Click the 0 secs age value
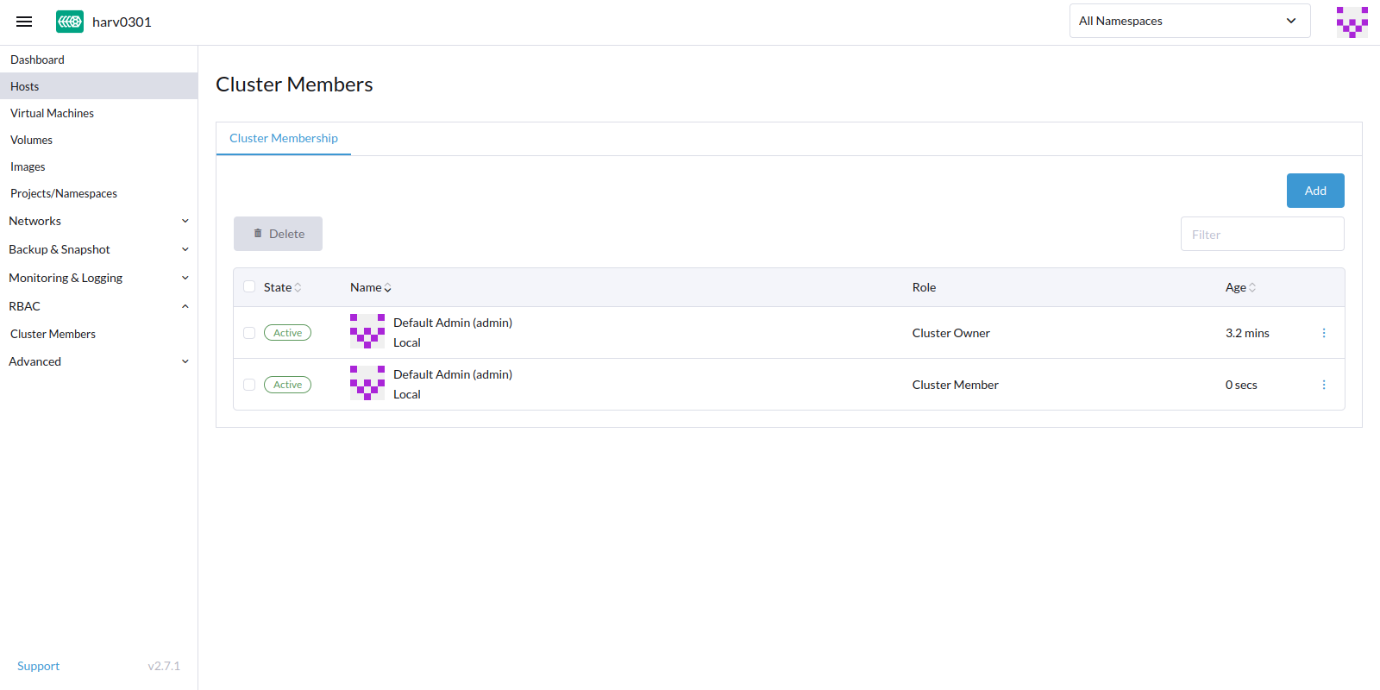1380x690 pixels. (x=1241, y=385)
